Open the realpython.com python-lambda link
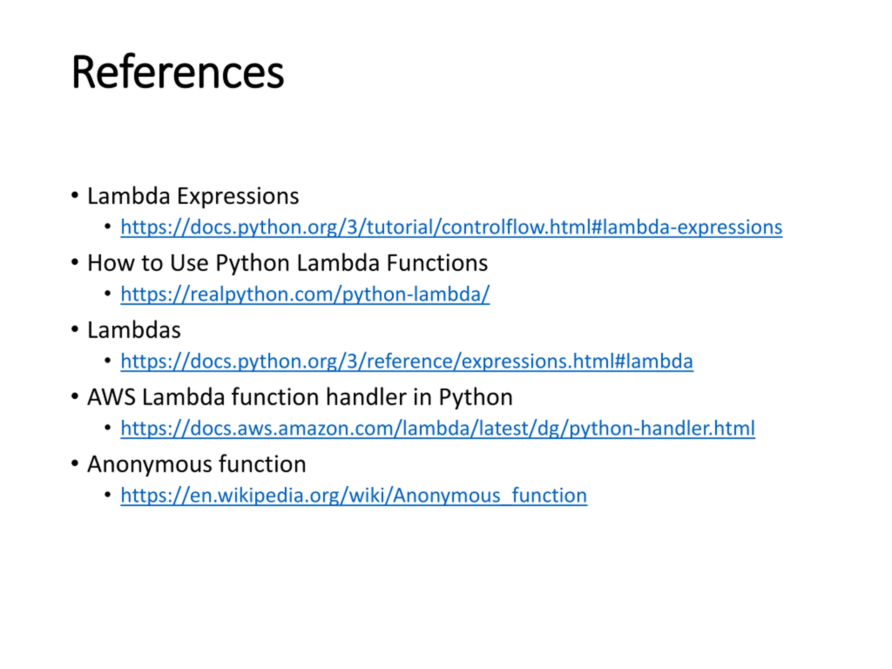Image resolution: width=892 pixels, height=669 pixels. tap(305, 294)
